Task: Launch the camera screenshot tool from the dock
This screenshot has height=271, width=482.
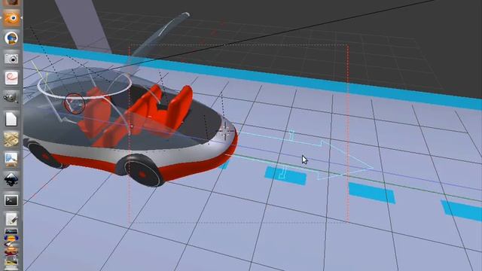Action: (x=11, y=59)
